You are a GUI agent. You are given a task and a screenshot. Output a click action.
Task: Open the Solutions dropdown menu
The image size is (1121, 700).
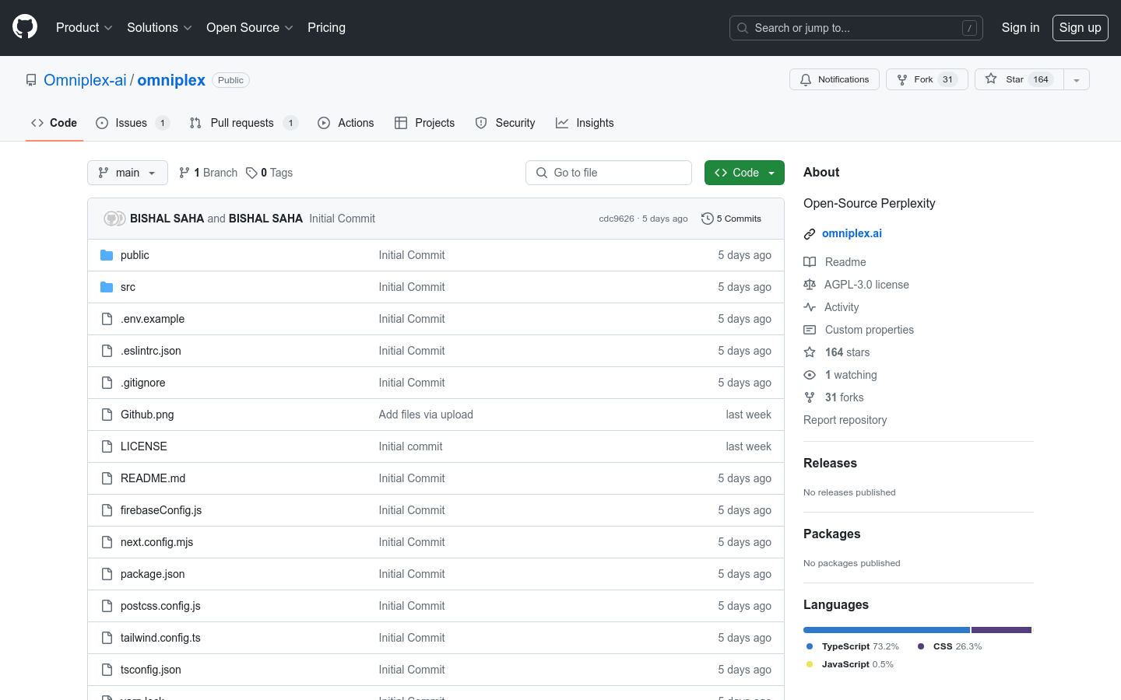coord(159,27)
